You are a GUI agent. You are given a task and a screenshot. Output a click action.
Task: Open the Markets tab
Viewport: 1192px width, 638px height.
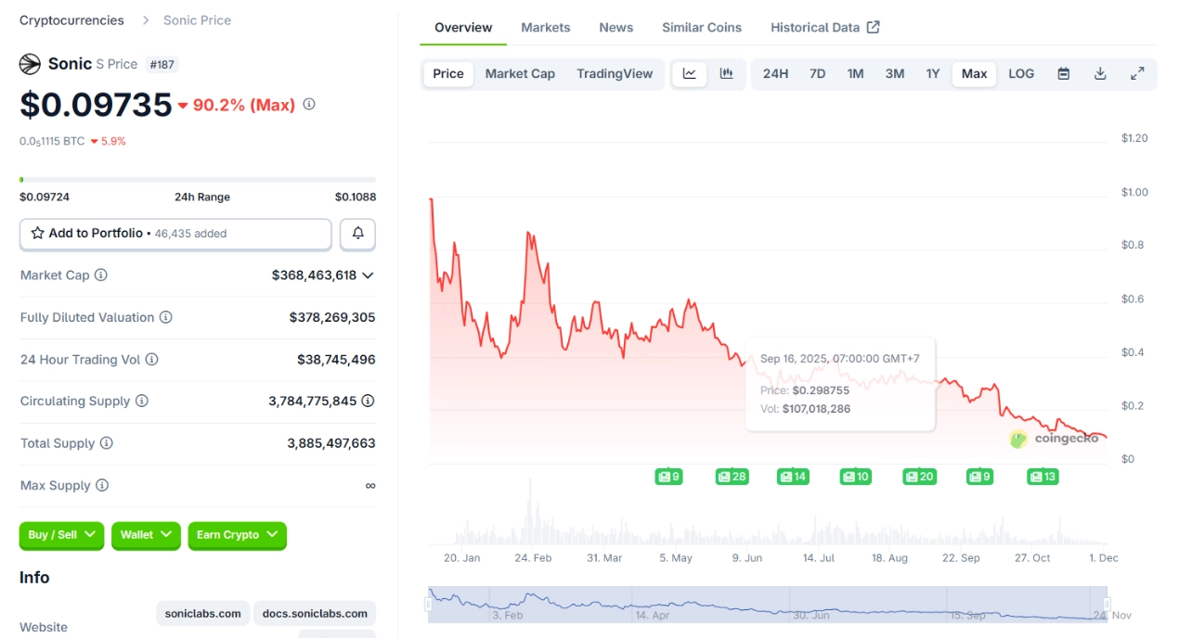pos(545,28)
